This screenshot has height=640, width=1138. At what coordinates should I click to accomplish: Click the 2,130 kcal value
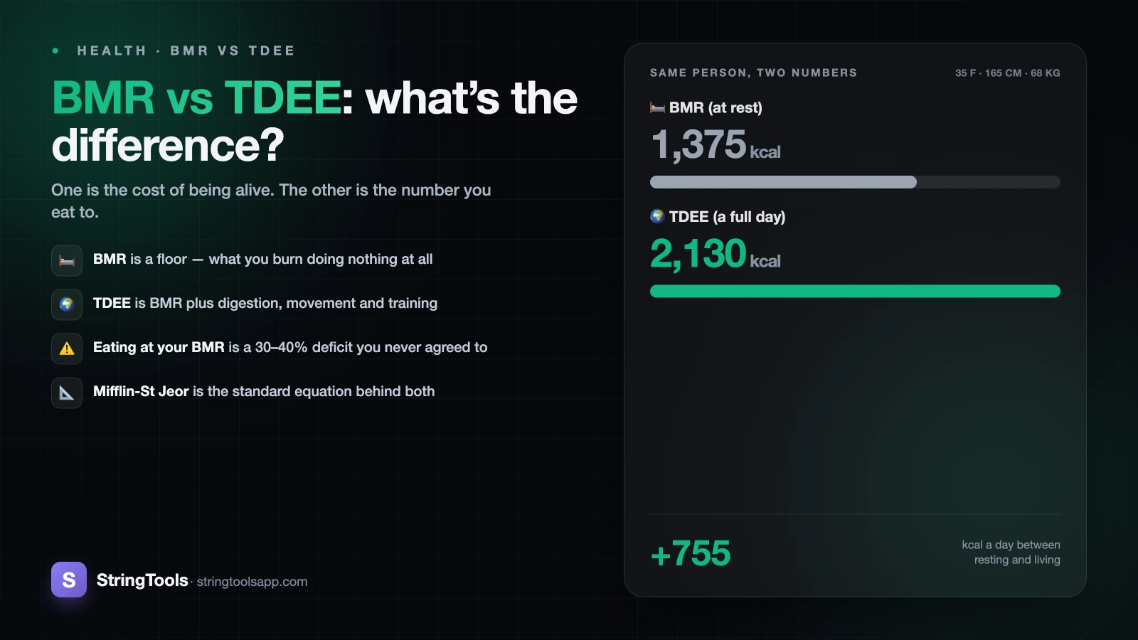pyautogui.click(x=716, y=254)
